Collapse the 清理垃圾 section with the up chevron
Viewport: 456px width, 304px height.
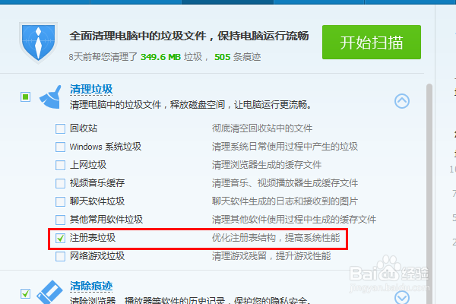point(402,101)
